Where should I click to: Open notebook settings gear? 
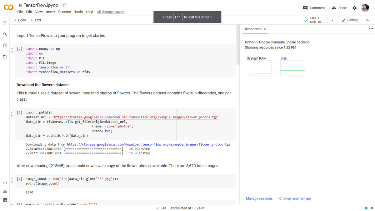pos(354,8)
